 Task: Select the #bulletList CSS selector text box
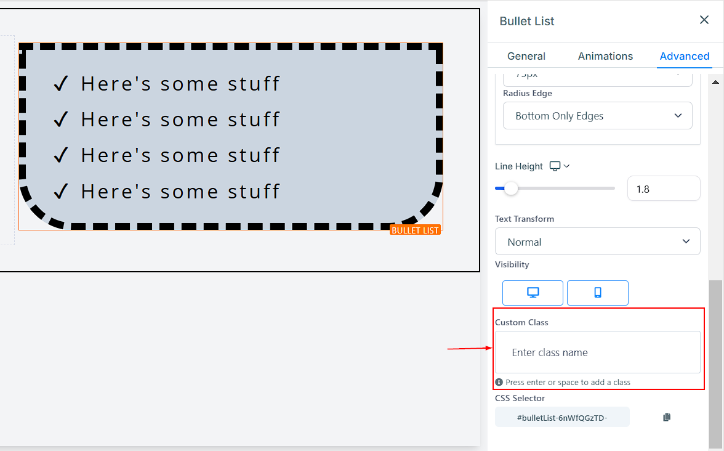[562, 417]
